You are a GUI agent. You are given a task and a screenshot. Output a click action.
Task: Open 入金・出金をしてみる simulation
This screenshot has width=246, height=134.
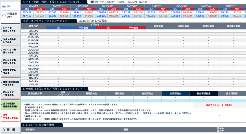pyautogui.click(x=10, y=40)
